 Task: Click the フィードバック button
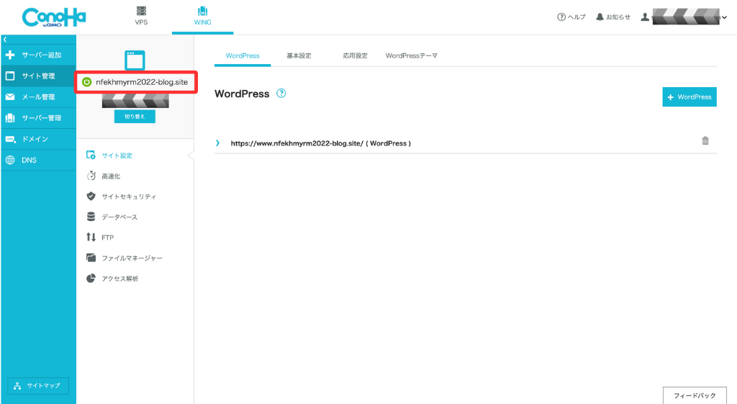pyautogui.click(x=695, y=395)
